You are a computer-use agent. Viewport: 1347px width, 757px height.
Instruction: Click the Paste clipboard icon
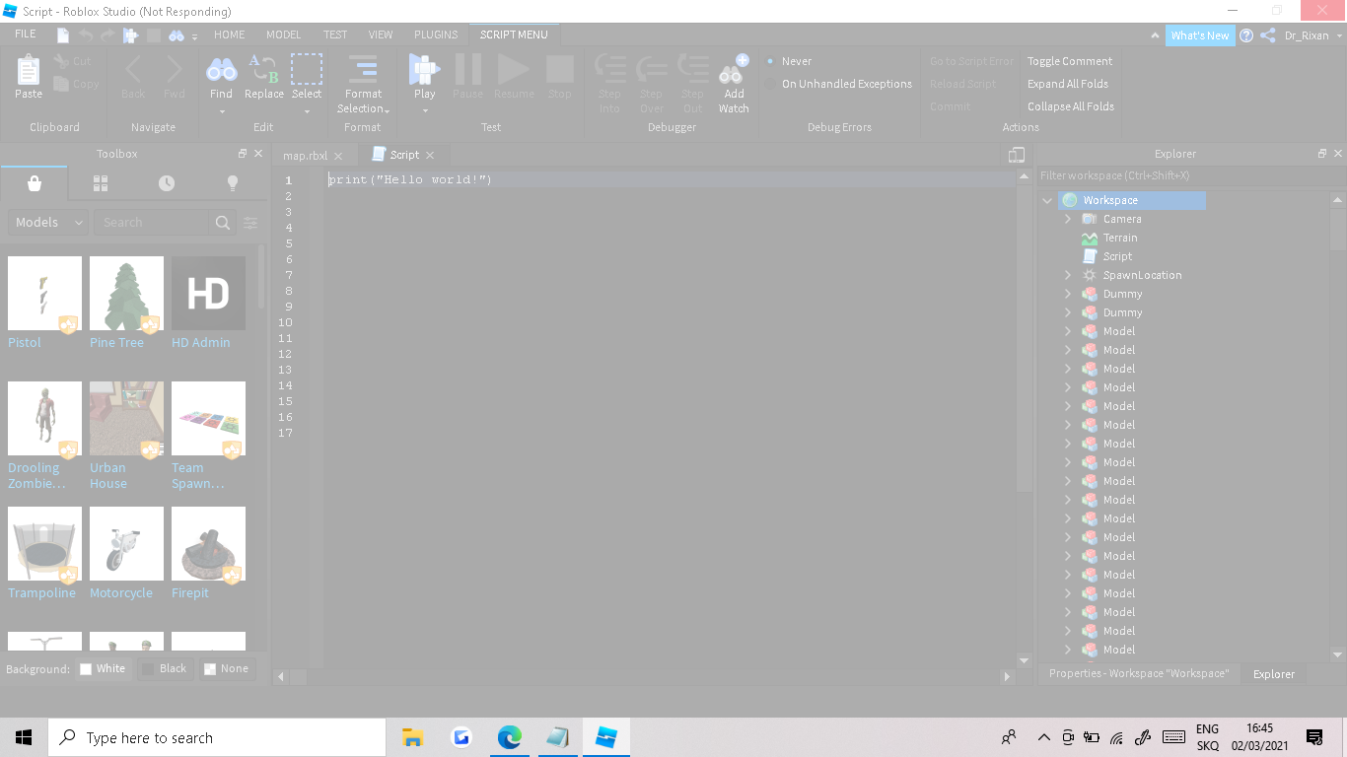pyautogui.click(x=29, y=70)
